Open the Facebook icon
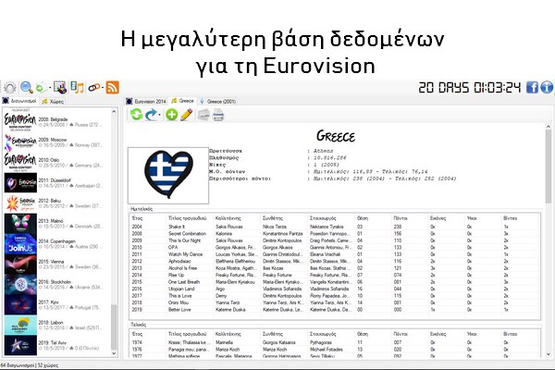Screen dimensions: 555x370 click(532, 87)
